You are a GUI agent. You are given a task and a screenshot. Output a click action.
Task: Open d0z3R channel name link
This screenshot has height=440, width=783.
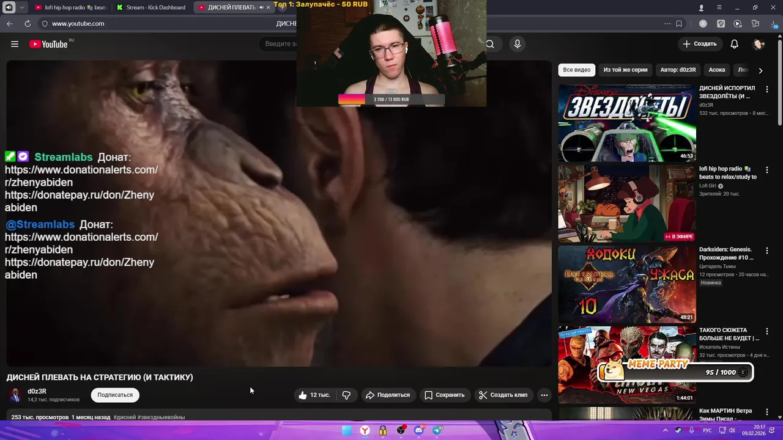pos(37,391)
